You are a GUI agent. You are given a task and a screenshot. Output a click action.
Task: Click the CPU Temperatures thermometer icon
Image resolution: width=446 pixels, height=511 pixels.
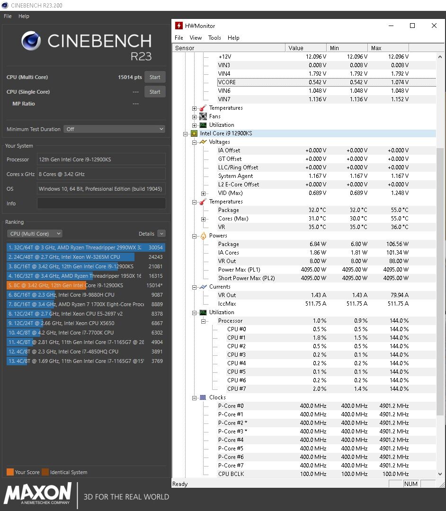click(203, 202)
